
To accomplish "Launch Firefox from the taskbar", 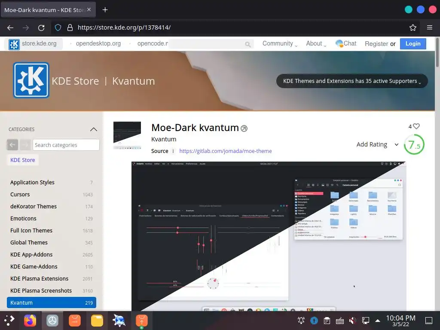I will [x=30, y=321].
